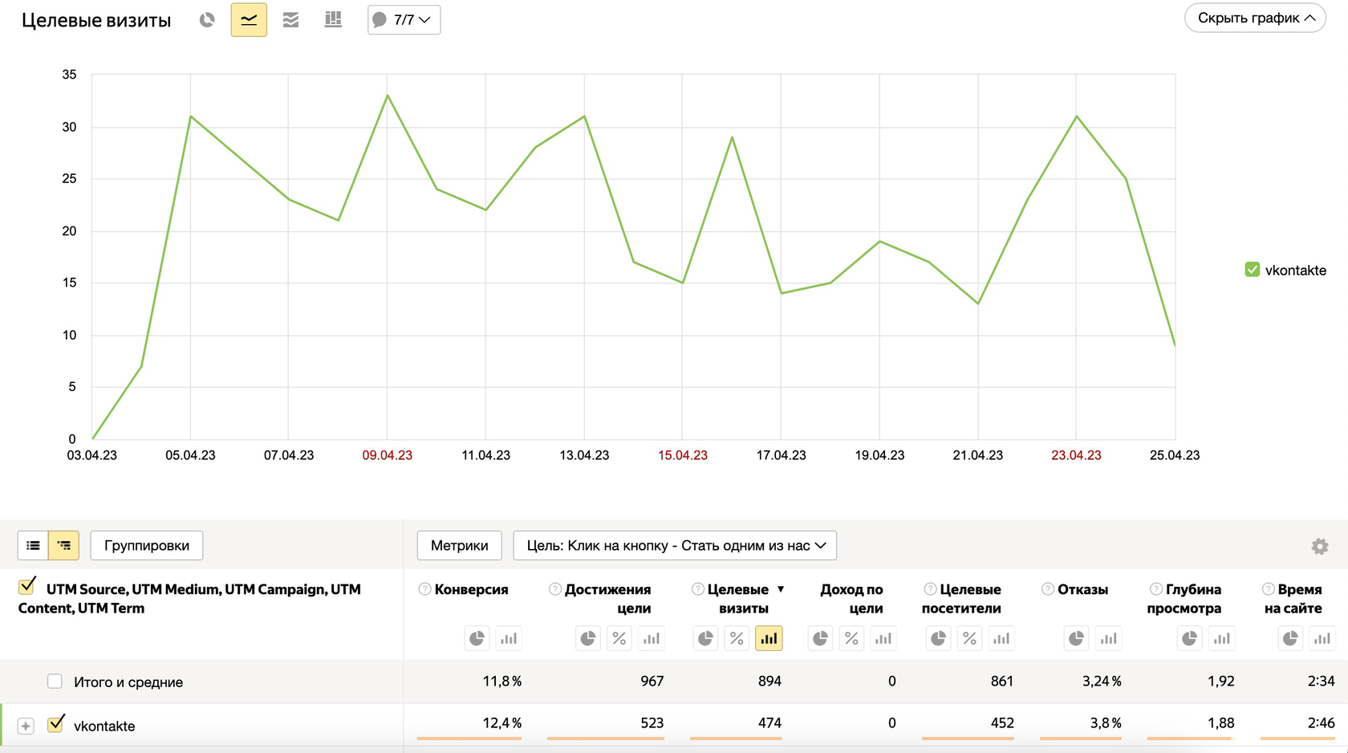Select flat list view icon
This screenshot has width=1348, height=753.
coord(33,545)
